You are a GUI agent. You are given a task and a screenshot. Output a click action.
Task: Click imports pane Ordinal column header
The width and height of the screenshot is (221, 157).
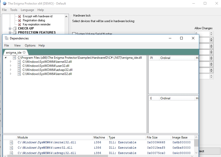tap(177, 58)
